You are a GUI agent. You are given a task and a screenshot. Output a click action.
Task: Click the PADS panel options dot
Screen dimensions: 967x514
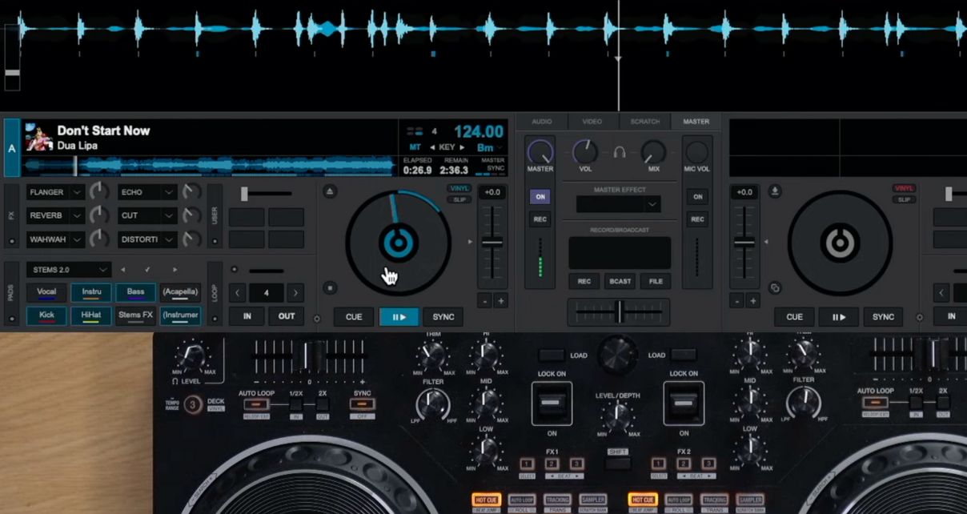11,319
